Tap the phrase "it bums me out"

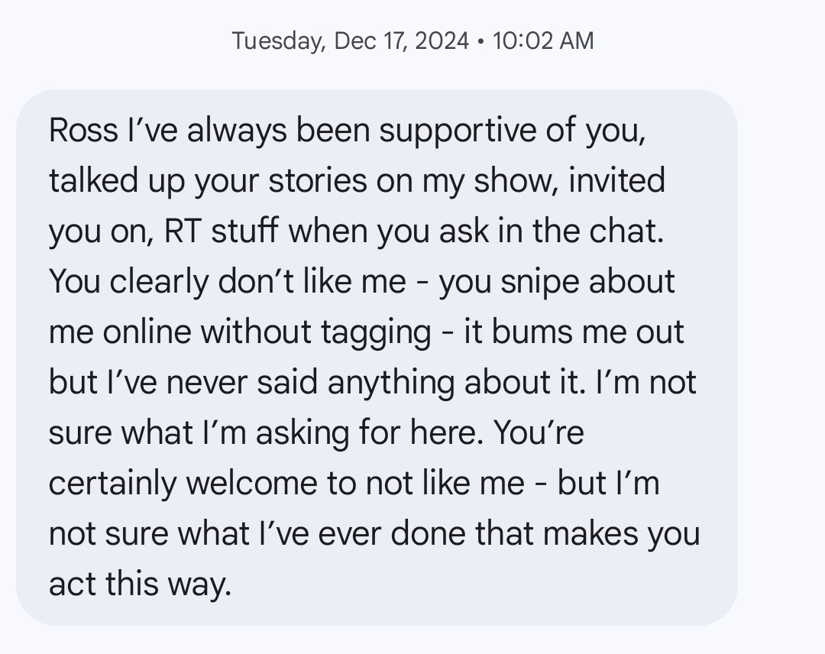574,332
